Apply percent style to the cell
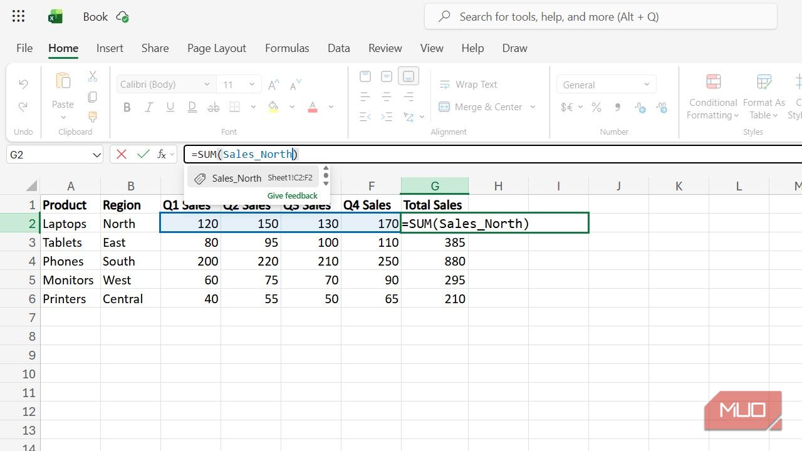This screenshot has width=802, height=451. coord(596,108)
